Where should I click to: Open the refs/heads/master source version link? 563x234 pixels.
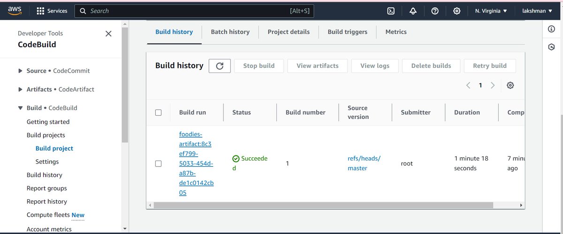coord(364,163)
